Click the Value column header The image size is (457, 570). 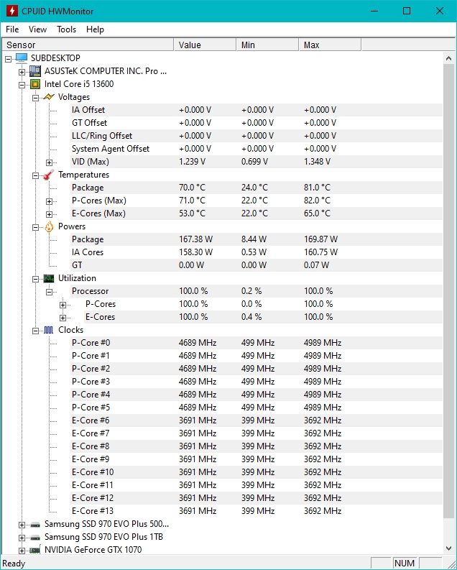coord(205,45)
